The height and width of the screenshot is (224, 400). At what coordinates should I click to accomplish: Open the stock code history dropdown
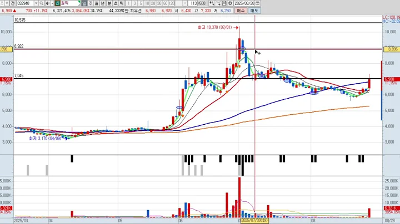coord(36,3)
